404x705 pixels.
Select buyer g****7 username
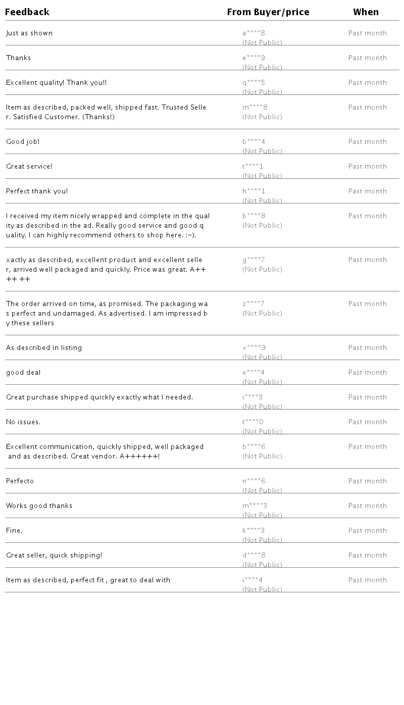click(x=254, y=260)
